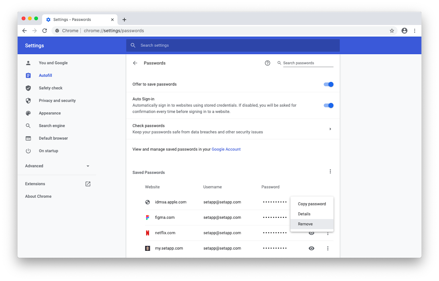This screenshot has width=439, height=281.
Task: Turn off the Auto Sign-in toggle
Action: 329,106
